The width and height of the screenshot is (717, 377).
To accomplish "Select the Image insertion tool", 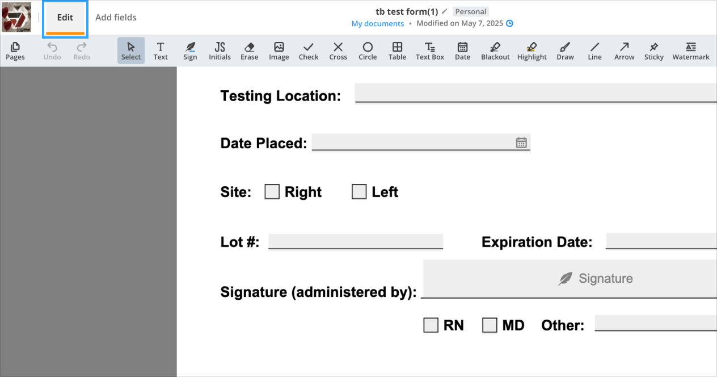I will 279,51.
